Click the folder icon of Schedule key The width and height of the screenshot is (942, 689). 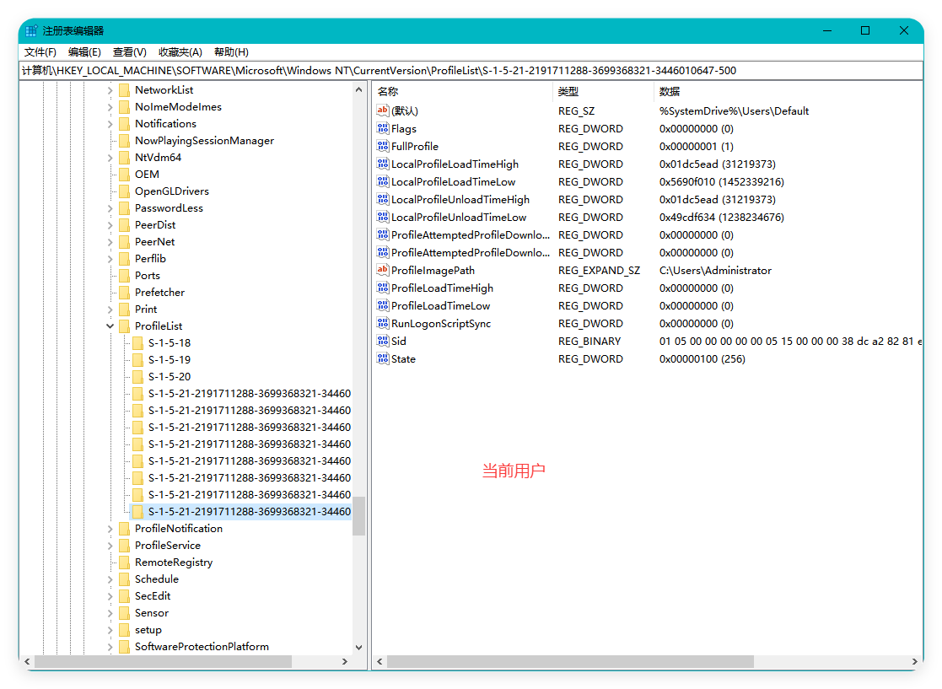pos(124,579)
